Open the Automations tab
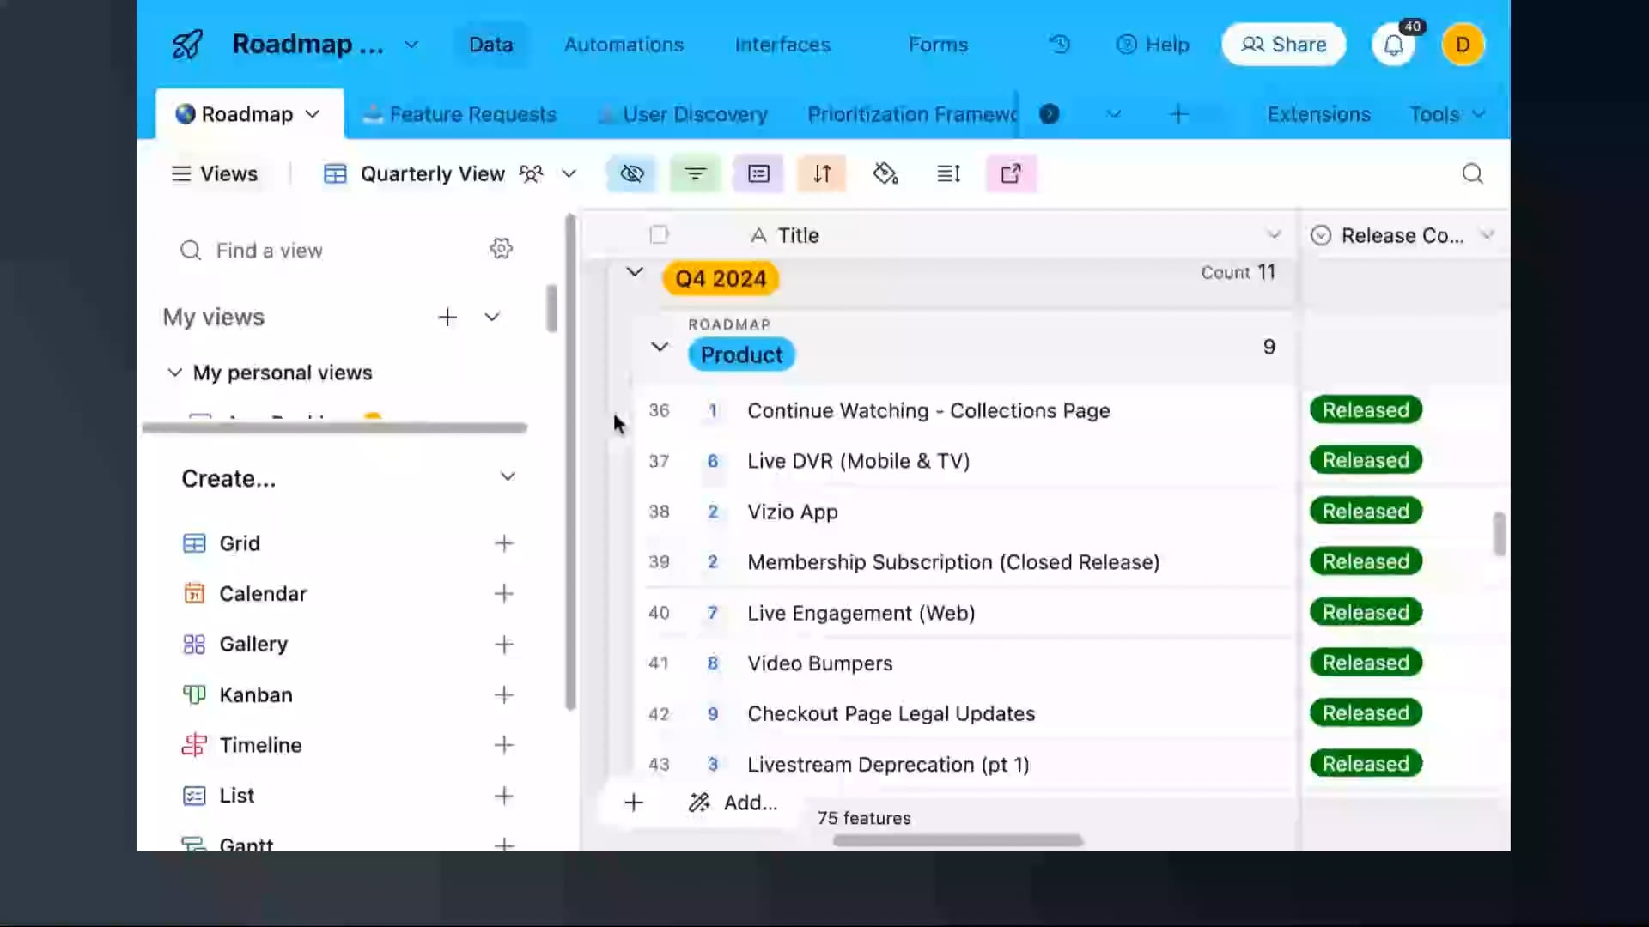The image size is (1649, 927). click(624, 45)
